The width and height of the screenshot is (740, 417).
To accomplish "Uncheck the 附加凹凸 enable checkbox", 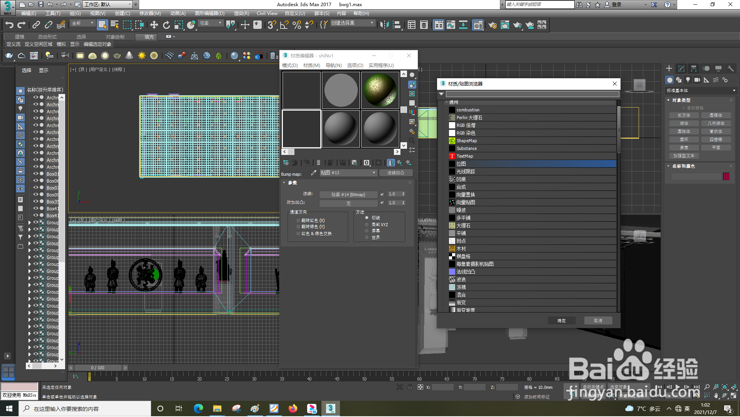I will click(x=382, y=203).
